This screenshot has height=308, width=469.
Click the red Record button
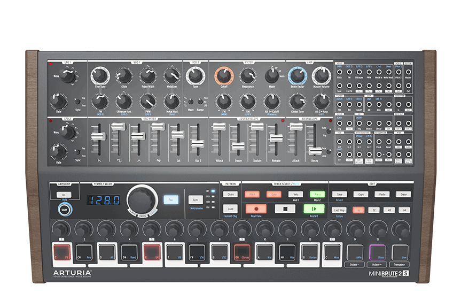point(256,209)
